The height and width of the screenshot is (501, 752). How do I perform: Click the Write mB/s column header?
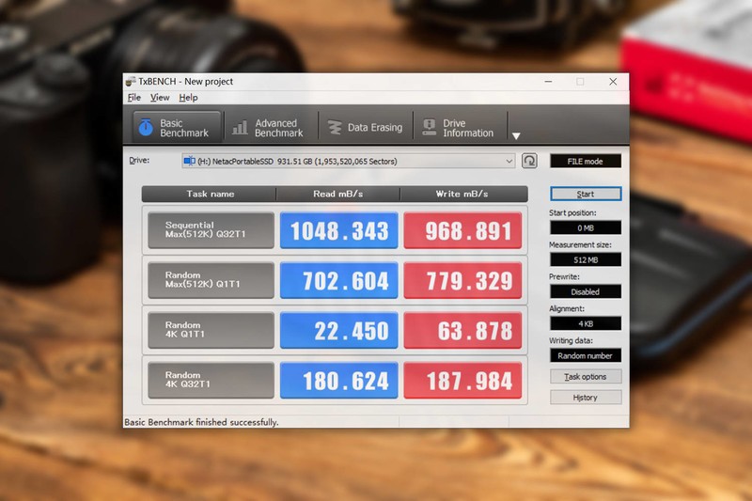tap(463, 194)
